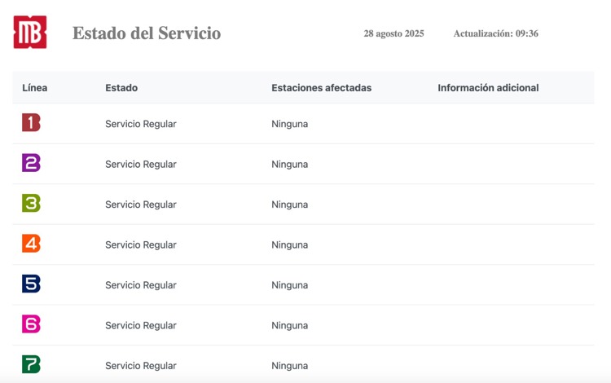Image resolution: width=611 pixels, height=383 pixels.
Task: Click the Estado column header
Action: pyautogui.click(x=121, y=88)
